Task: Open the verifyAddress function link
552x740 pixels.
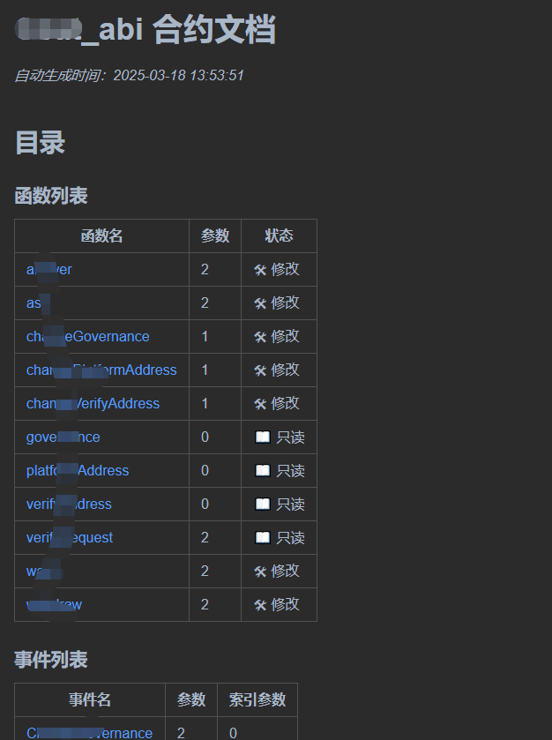Action: click(x=69, y=504)
